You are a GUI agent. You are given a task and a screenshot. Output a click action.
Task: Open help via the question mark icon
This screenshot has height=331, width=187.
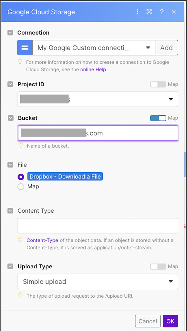click(162, 12)
